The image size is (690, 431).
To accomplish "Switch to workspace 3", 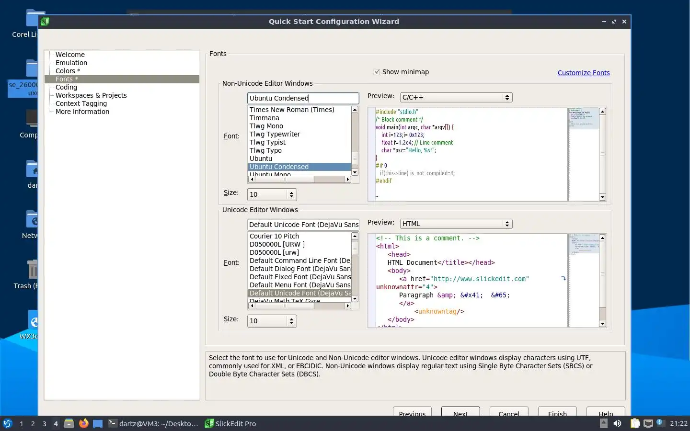I will 44,424.
